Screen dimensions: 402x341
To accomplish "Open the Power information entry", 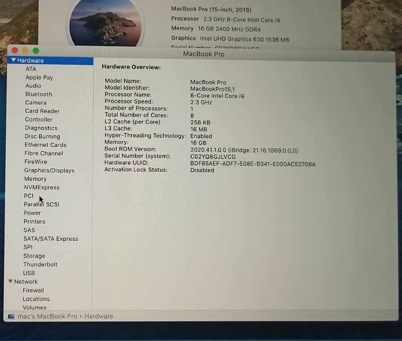I will tap(32, 213).
